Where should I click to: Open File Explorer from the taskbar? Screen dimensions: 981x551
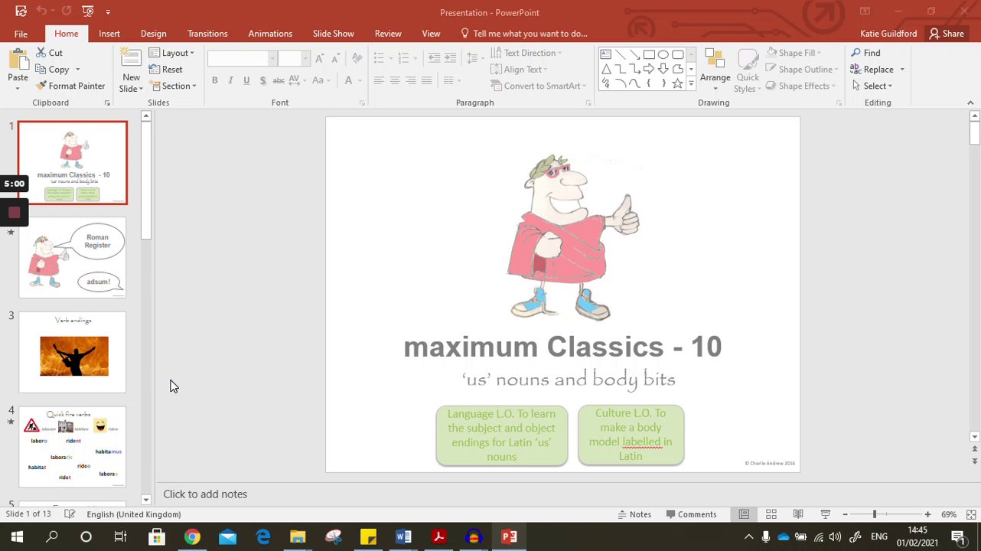(x=298, y=536)
